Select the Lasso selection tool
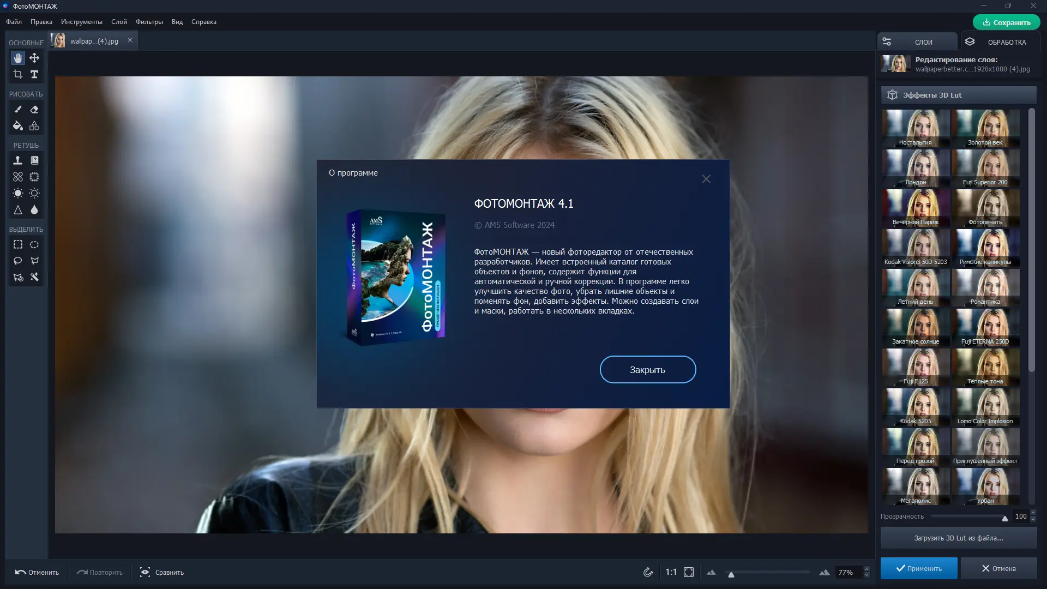The image size is (1047, 589). point(18,261)
